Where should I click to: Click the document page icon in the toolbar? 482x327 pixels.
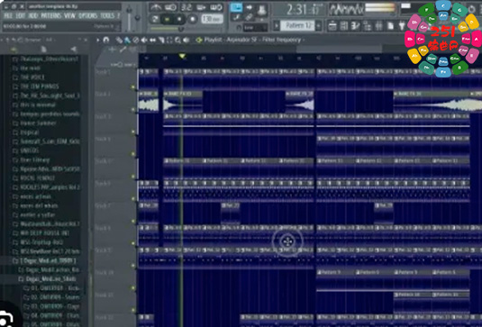(x=390, y=26)
